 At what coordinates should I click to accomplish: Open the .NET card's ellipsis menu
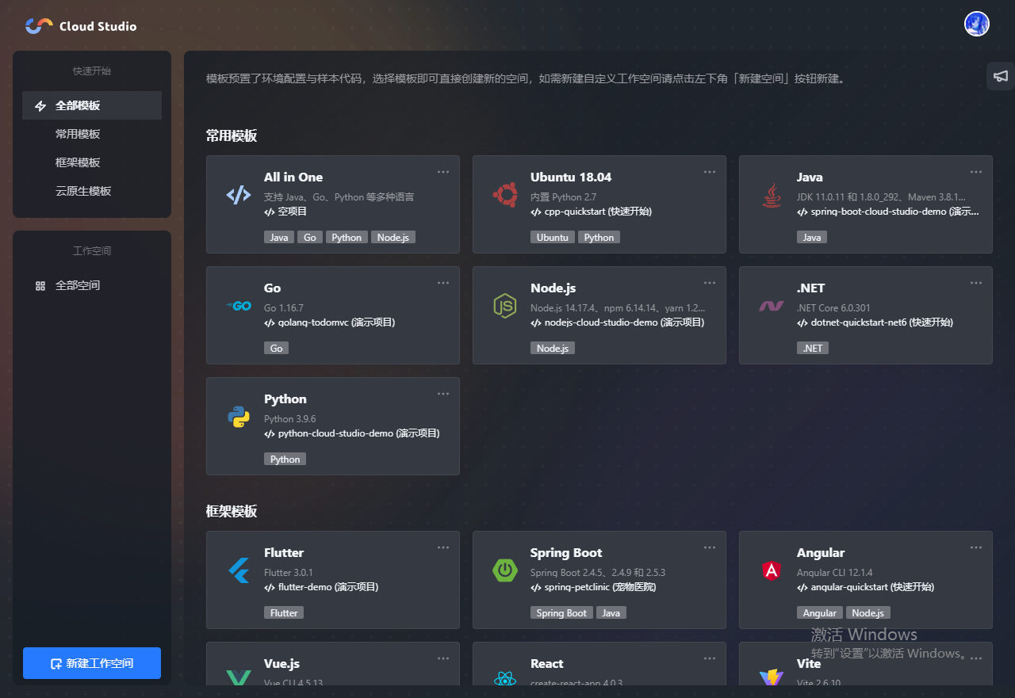[x=976, y=283]
